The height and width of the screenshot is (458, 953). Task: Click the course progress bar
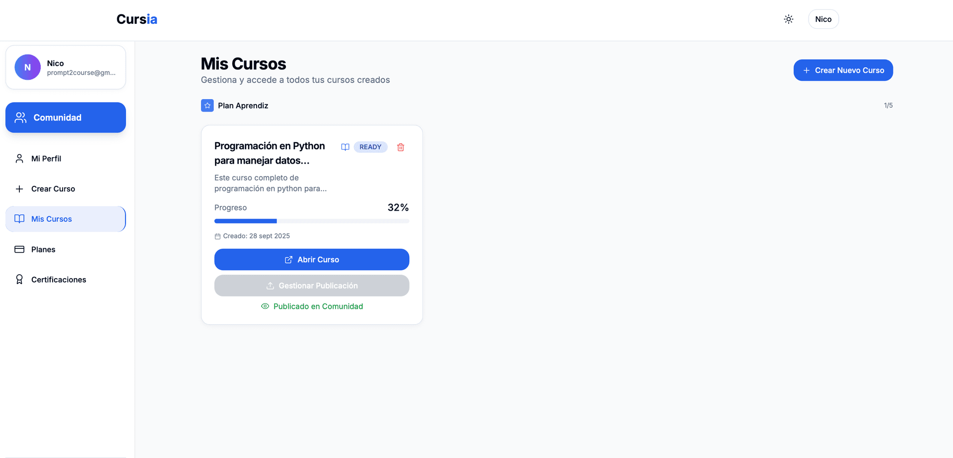(x=312, y=221)
